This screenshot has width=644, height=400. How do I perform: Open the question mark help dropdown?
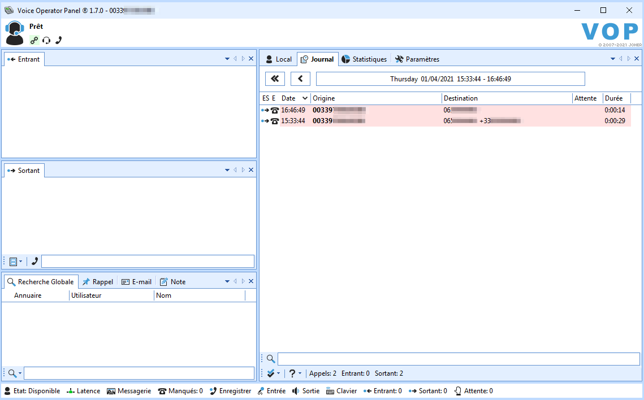[x=295, y=373]
